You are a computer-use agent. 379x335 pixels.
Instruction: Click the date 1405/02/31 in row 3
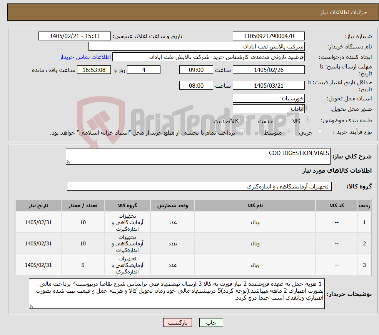click(x=38, y=265)
